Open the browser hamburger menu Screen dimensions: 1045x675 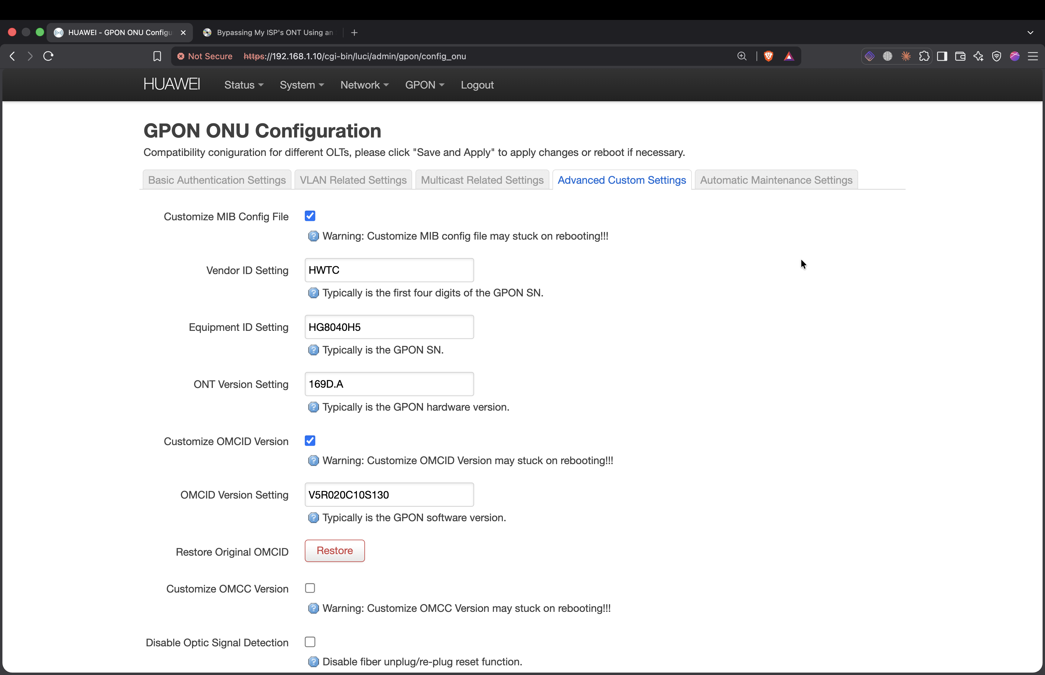click(1033, 56)
